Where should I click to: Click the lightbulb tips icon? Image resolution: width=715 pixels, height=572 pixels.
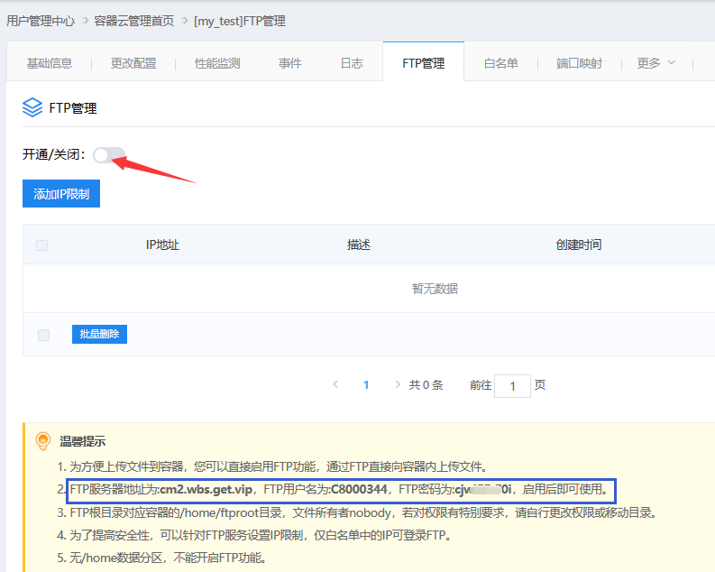[41, 441]
